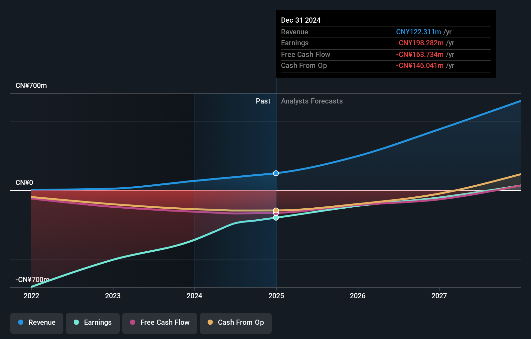Click the CN¥0 y-axis label

[24, 183]
